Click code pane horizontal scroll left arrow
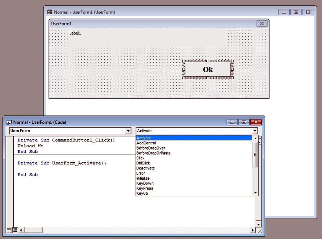 pos(21,230)
